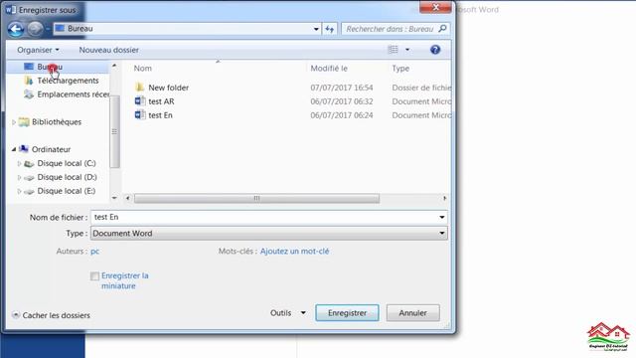This screenshot has width=636, height=358.
Task: Click the Disque local (D:) drive icon
Action: click(29, 177)
